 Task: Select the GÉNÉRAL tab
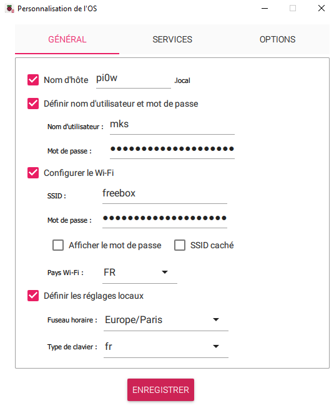tap(67, 39)
